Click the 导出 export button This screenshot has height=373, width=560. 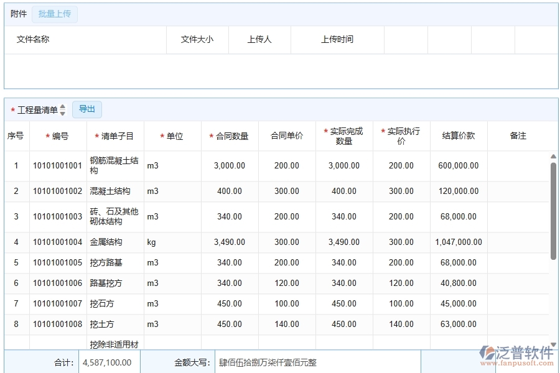(x=86, y=109)
